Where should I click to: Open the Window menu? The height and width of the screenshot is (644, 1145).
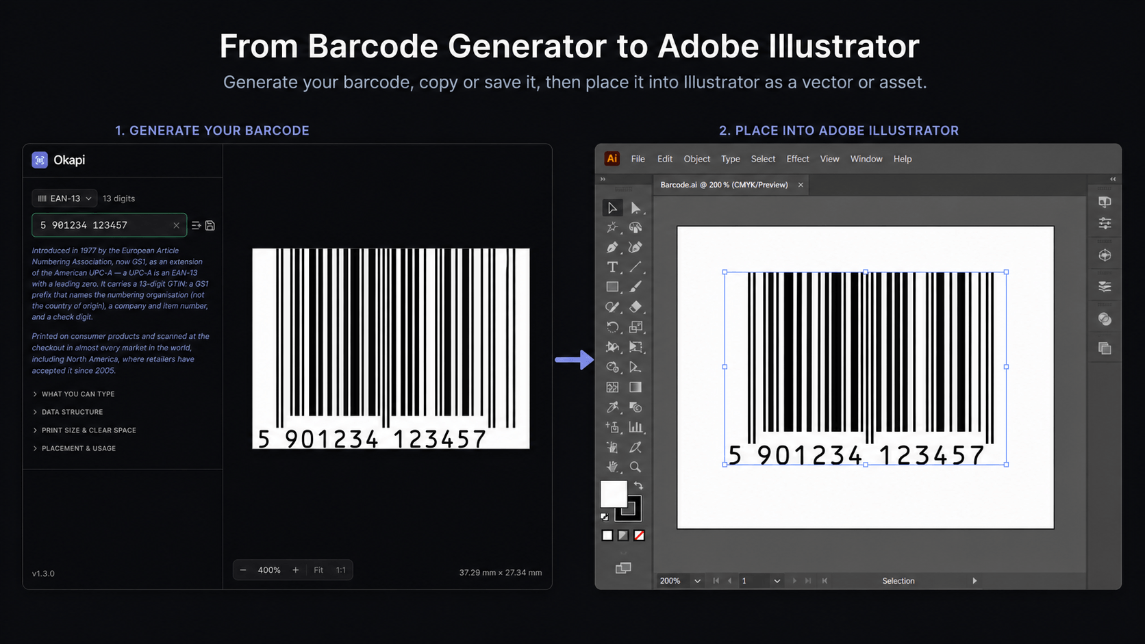[x=866, y=159]
